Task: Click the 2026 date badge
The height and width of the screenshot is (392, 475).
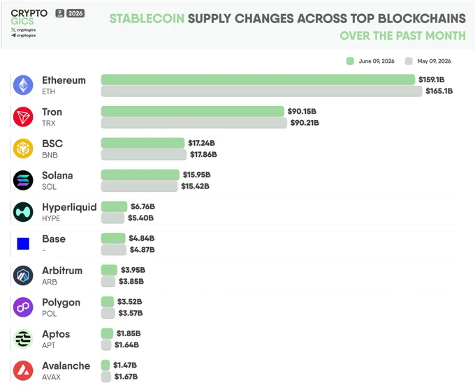Action: click(x=75, y=13)
